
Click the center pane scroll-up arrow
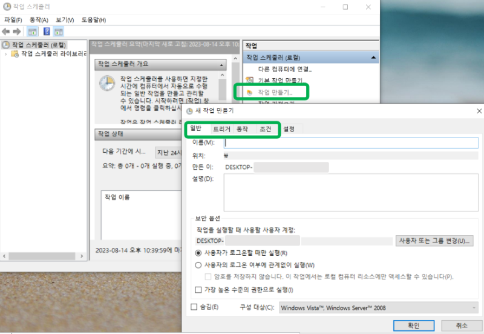(235, 58)
